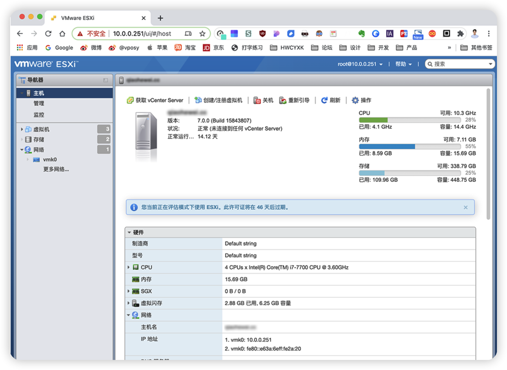Minimize the Navigator (导航器) panel
The height and width of the screenshot is (370, 507).
point(106,80)
